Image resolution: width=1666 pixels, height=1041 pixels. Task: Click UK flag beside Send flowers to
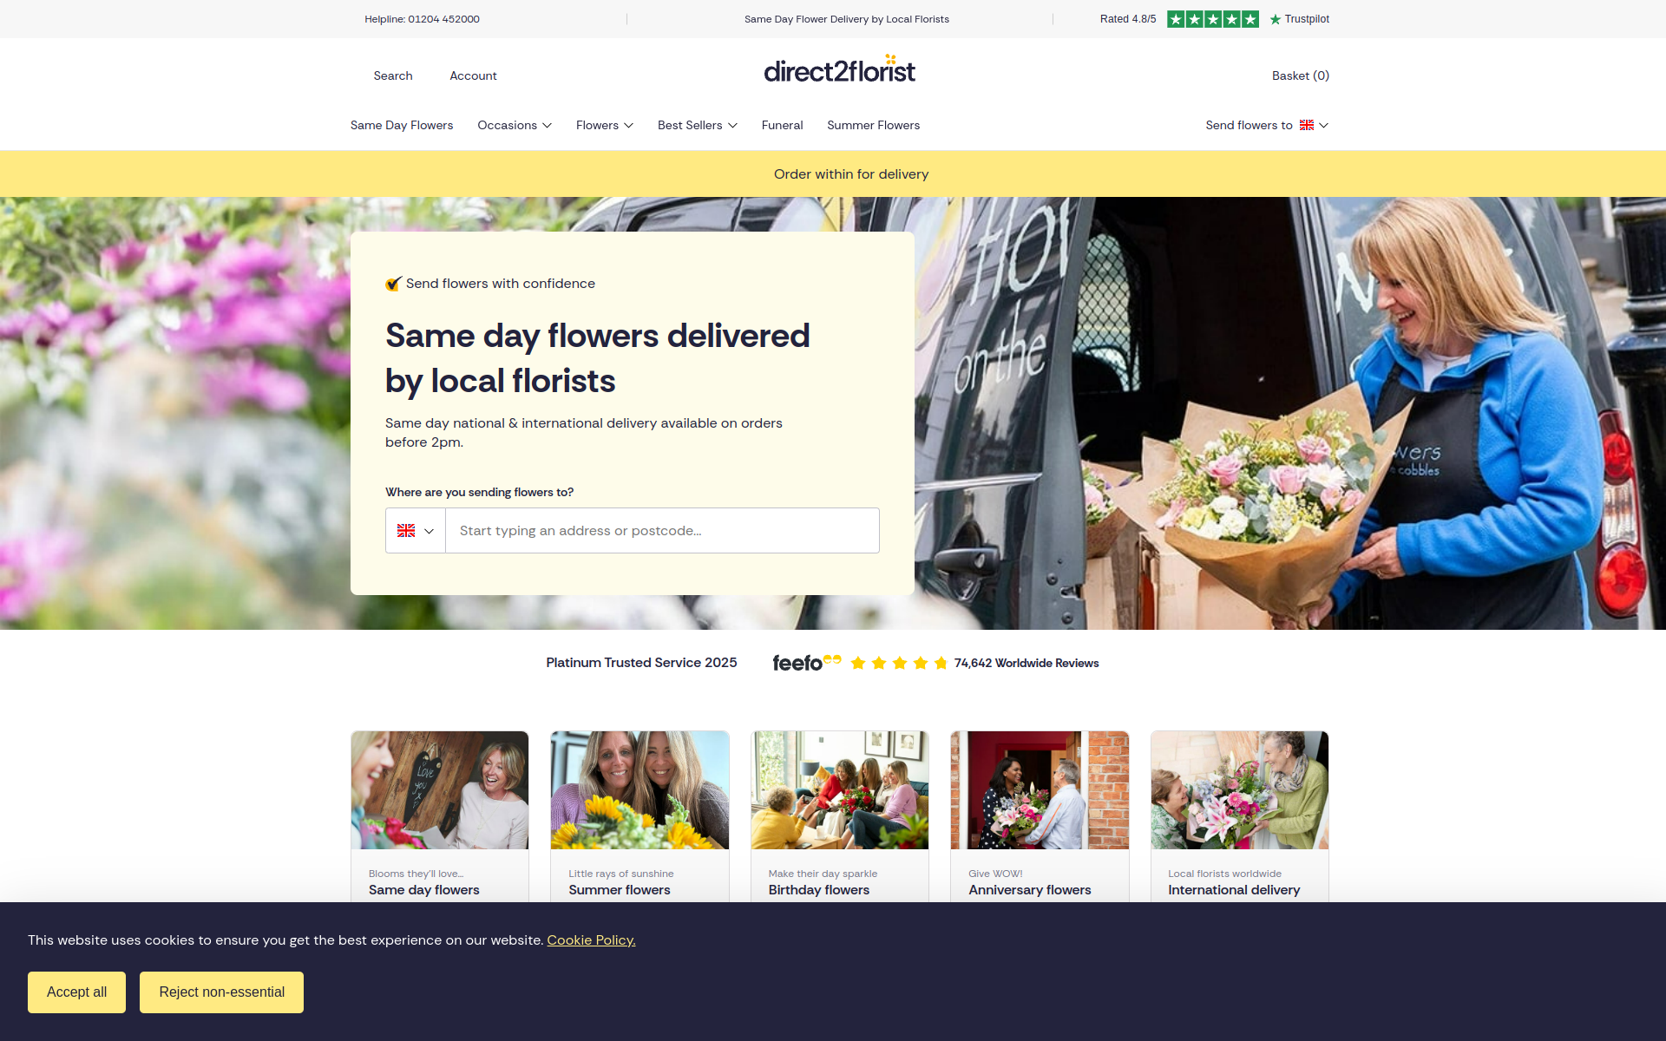1306,125
